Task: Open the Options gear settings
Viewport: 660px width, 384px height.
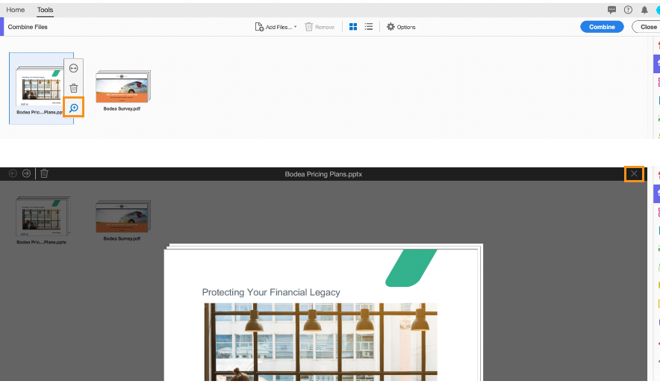Action: pos(401,27)
